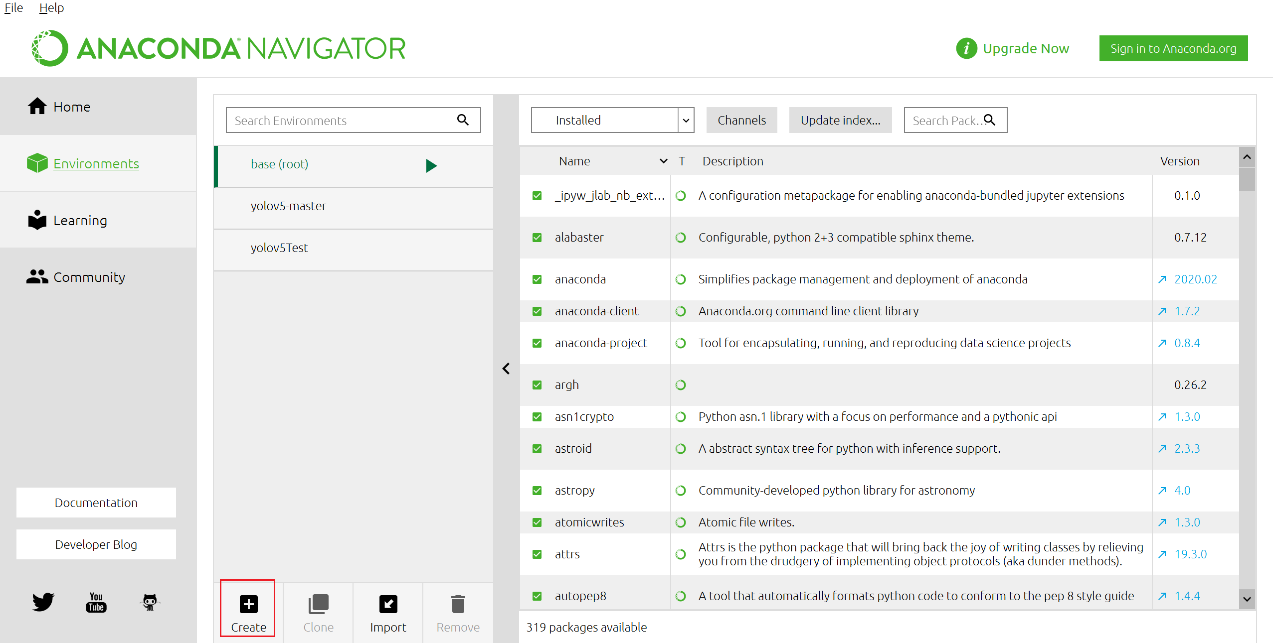Click the upgrade arrow for anaconda-client 1.7.2

click(x=1162, y=311)
